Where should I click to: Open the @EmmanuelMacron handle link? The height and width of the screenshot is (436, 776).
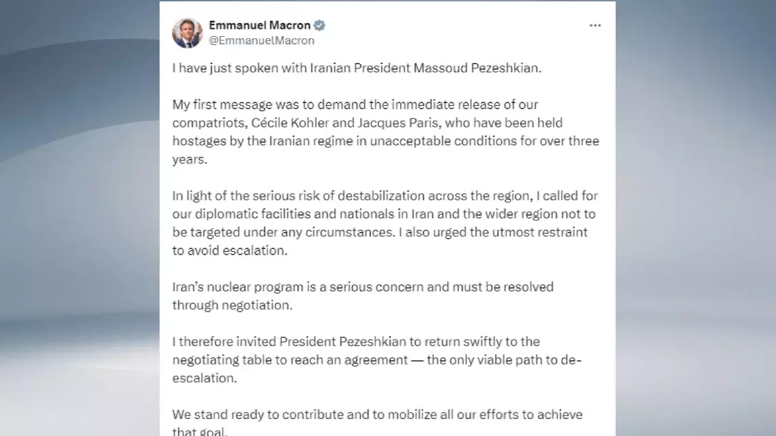pyautogui.click(x=261, y=40)
